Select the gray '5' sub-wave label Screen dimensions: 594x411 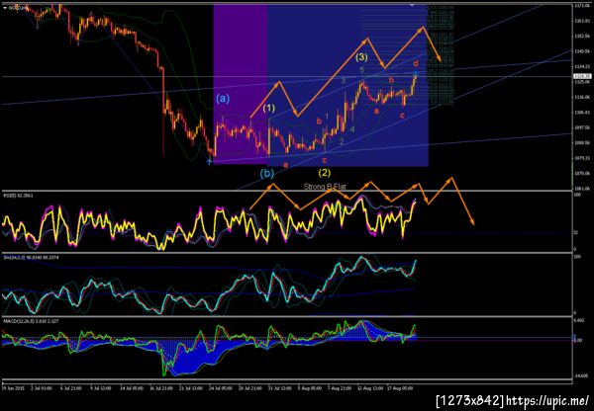[361, 70]
